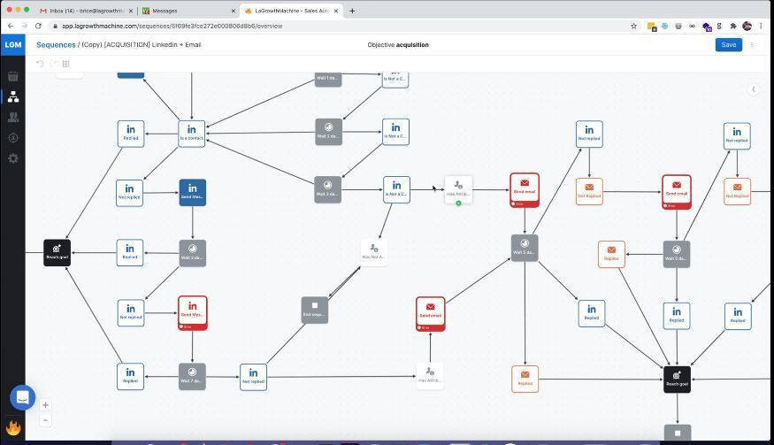Click the 'Objective acquisition' label
The width and height of the screenshot is (774, 445).
click(398, 44)
